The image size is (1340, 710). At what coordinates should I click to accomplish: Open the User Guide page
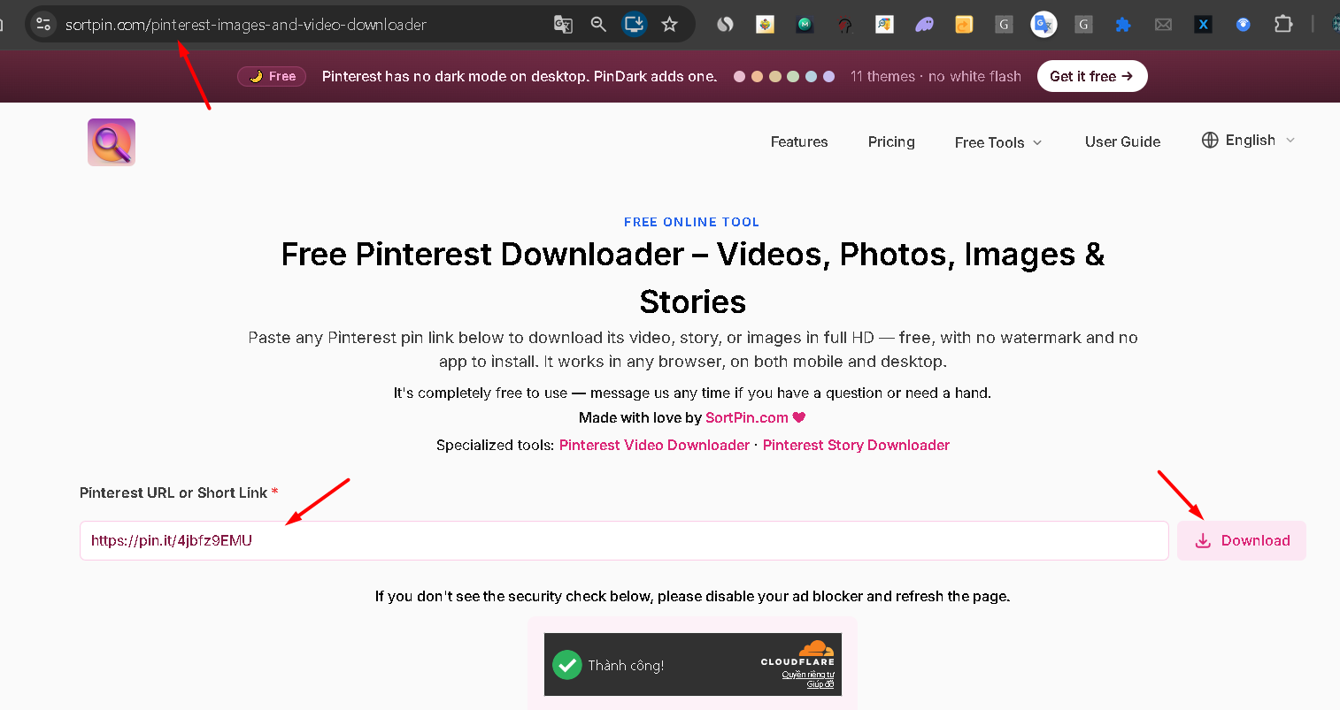1122,141
